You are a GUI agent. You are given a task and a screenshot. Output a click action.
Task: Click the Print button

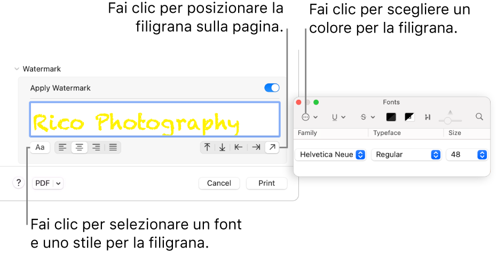tap(266, 183)
